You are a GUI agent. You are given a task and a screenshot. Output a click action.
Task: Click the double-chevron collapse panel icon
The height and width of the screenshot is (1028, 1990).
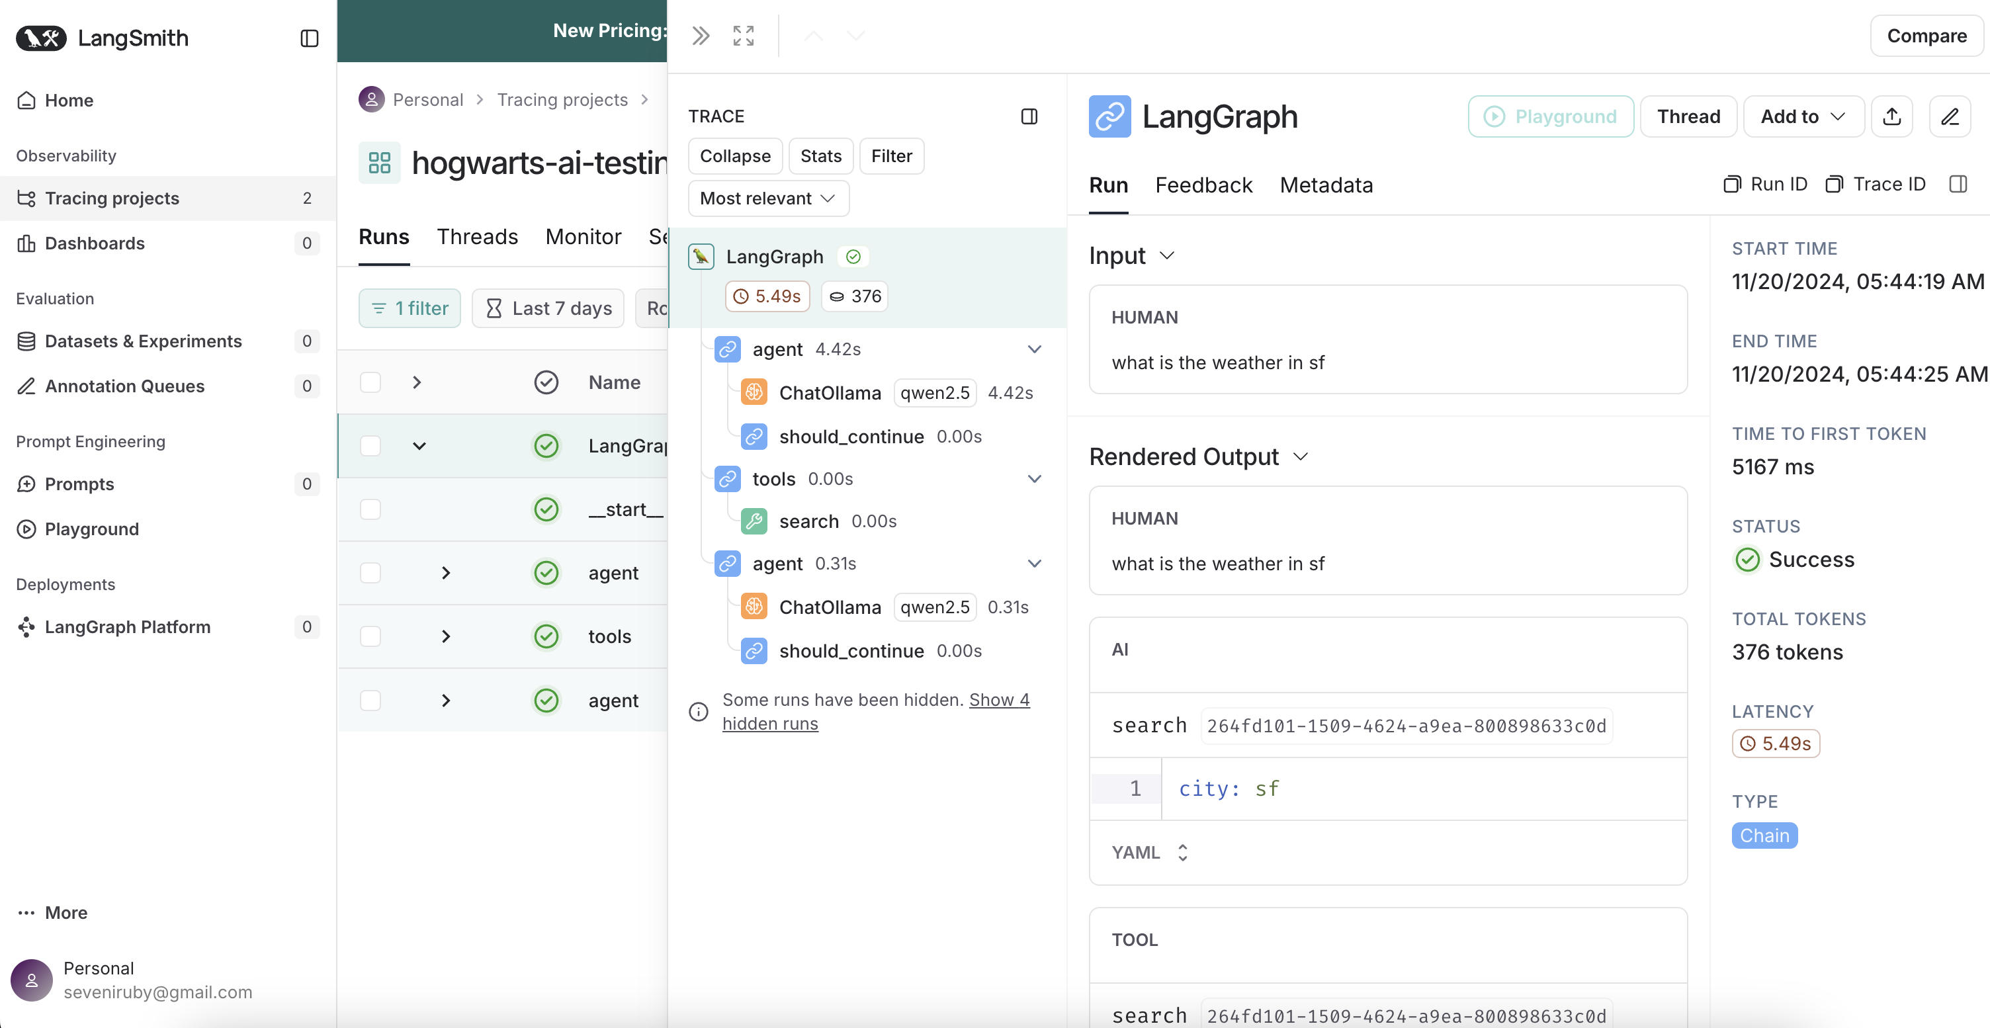point(700,36)
